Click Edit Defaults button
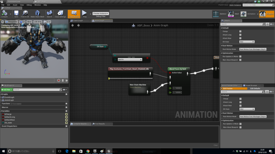 tap(255, 89)
